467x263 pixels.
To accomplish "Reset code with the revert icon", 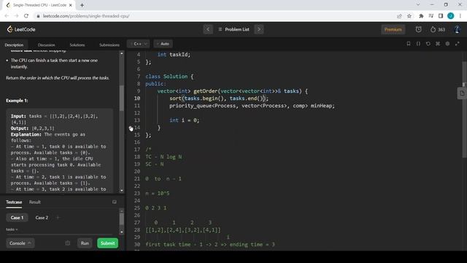I will (428, 44).
